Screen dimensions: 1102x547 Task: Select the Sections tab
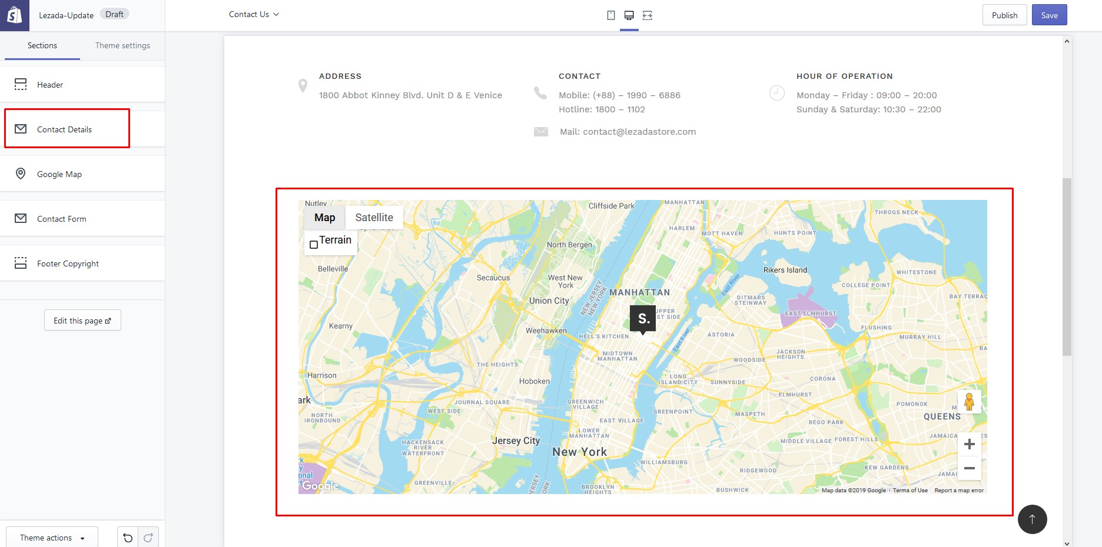pyautogui.click(x=42, y=45)
